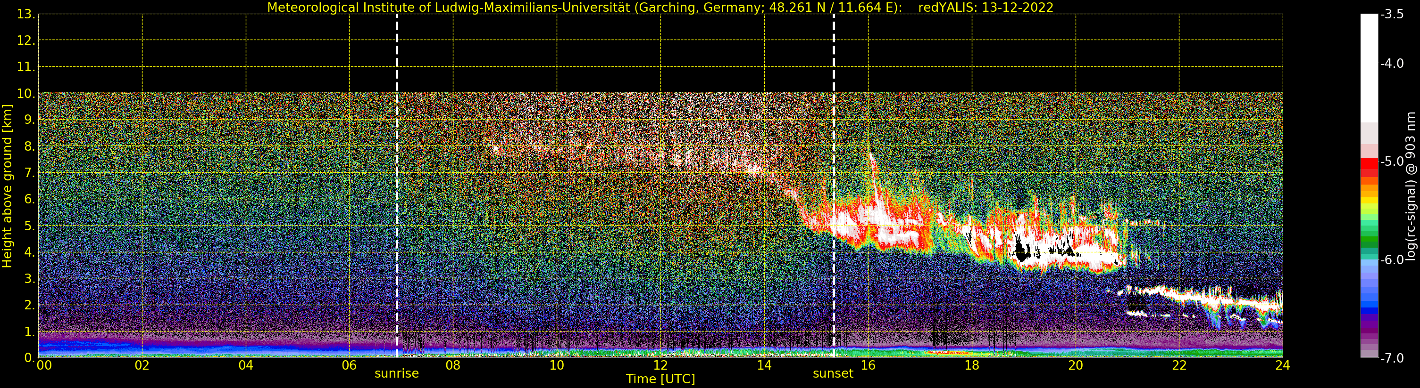Viewport: 1420px width, 388px height.
Task: Click the '-3.5' colorbar tick label
Action: pos(1392,14)
